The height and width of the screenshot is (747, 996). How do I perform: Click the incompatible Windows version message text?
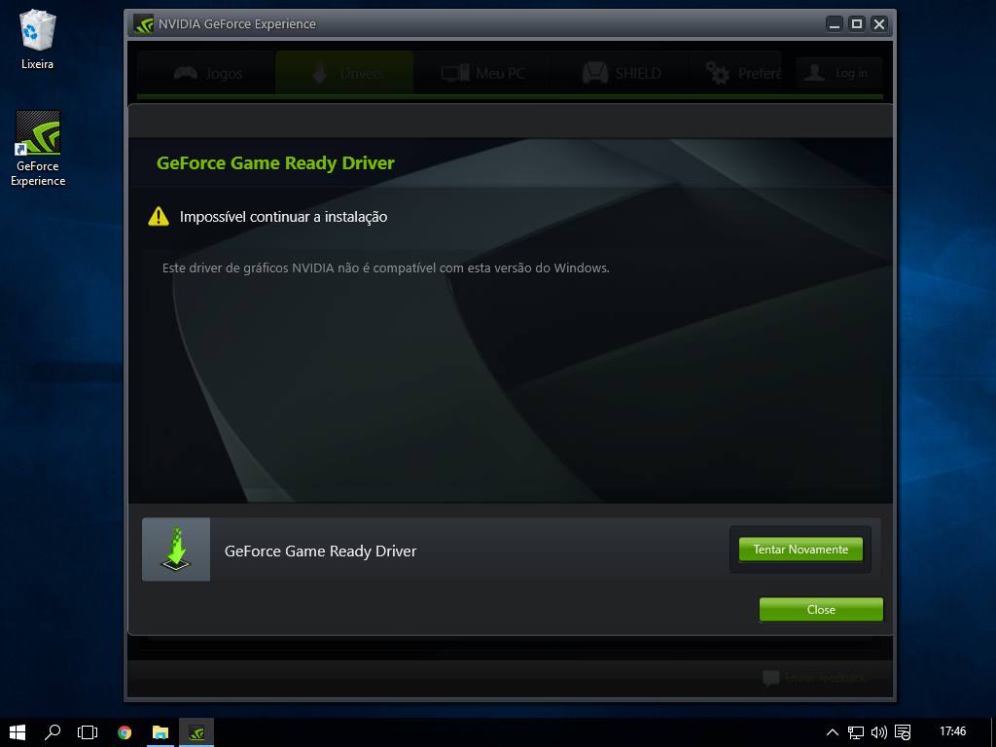tap(385, 268)
